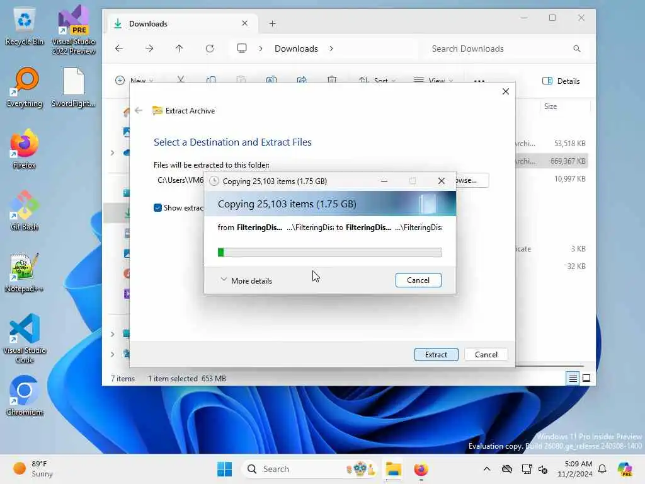The width and height of the screenshot is (645, 484).
Task: Open File Explorer from the taskbar
Action: pos(393,469)
